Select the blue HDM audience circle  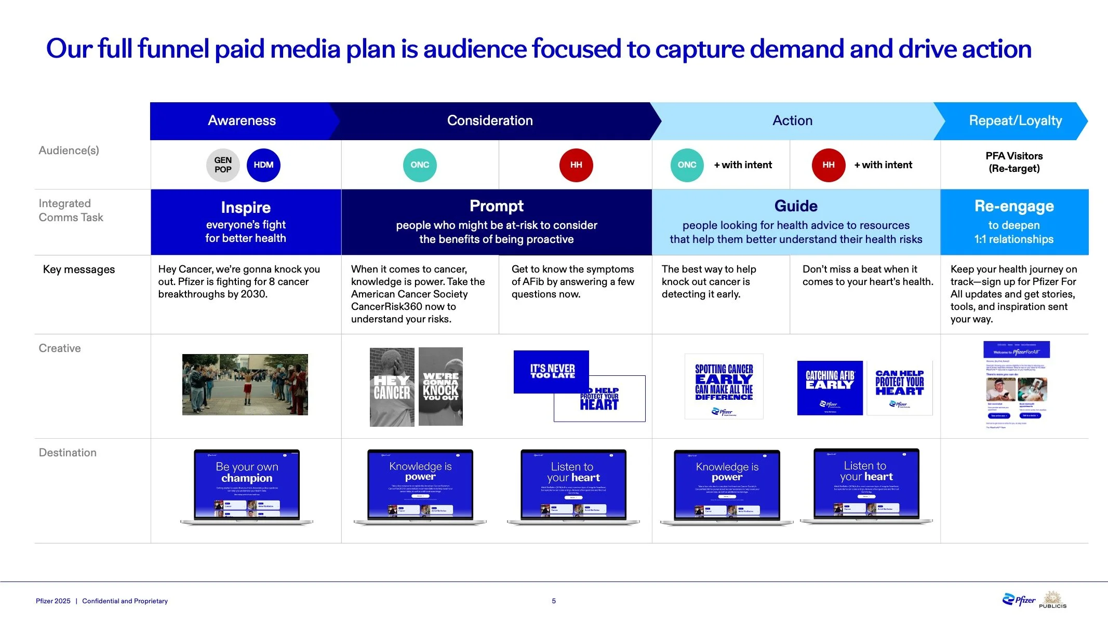point(263,165)
